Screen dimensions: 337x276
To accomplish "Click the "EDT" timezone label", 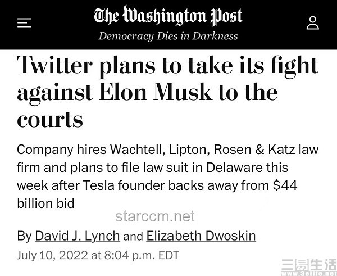I will coord(168,255).
